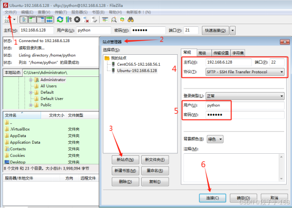The height and width of the screenshot is (208, 292).
Task: Click the quickconnect 密码 field
Action: (x=148, y=31)
